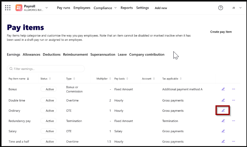This screenshot has width=247, height=147.
Task: Click the 1.5 multiplier value
Action: [x=109, y=142]
